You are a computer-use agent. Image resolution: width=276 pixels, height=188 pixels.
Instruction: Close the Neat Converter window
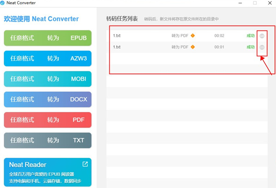(270, 3)
